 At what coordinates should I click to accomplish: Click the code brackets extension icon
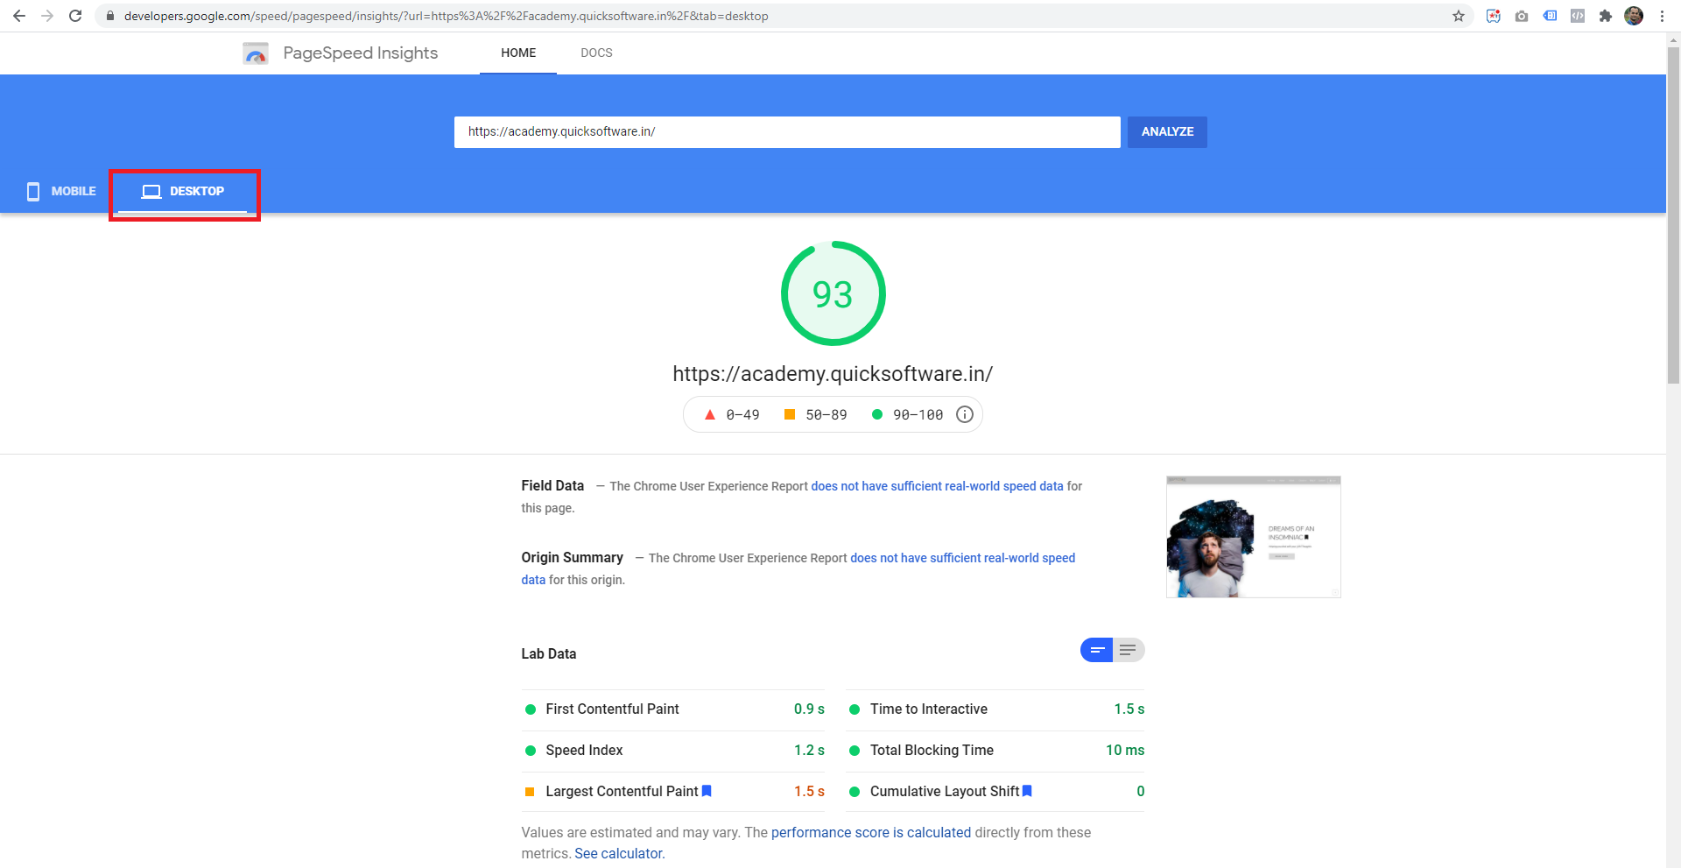[x=1578, y=16]
